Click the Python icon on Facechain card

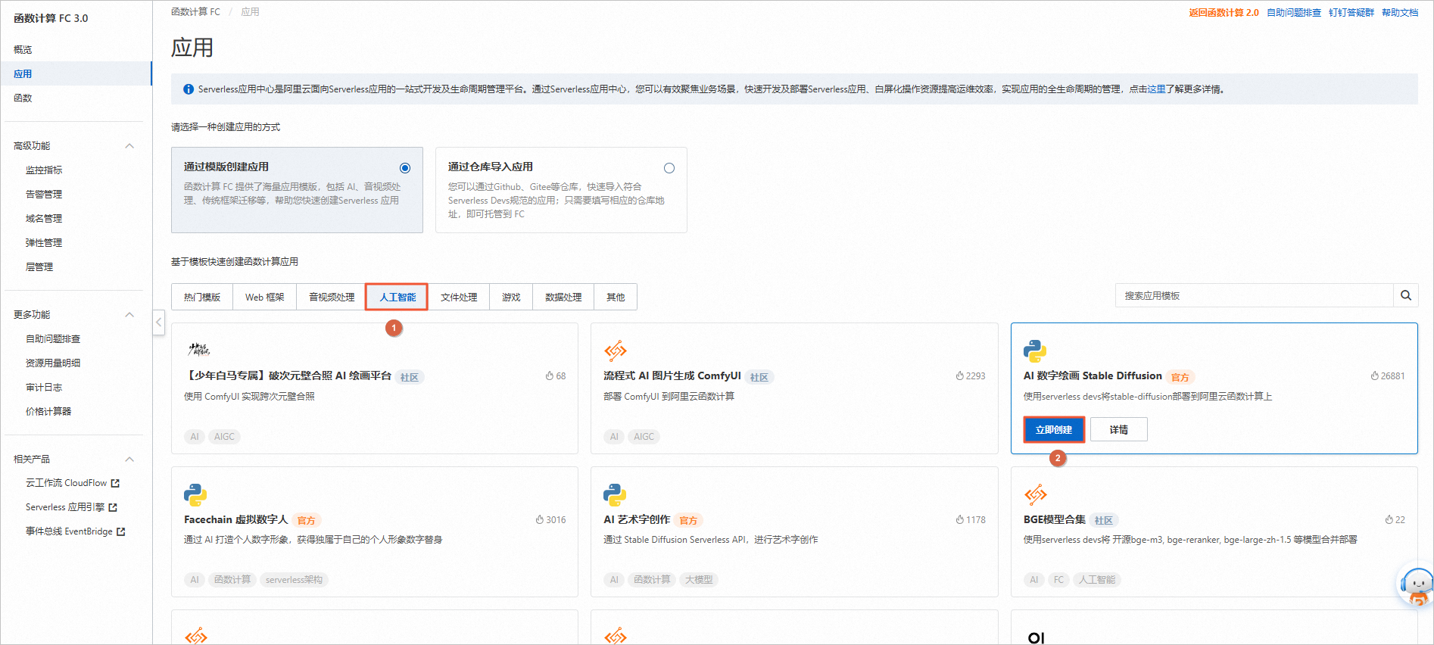pyautogui.click(x=195, y=495)
